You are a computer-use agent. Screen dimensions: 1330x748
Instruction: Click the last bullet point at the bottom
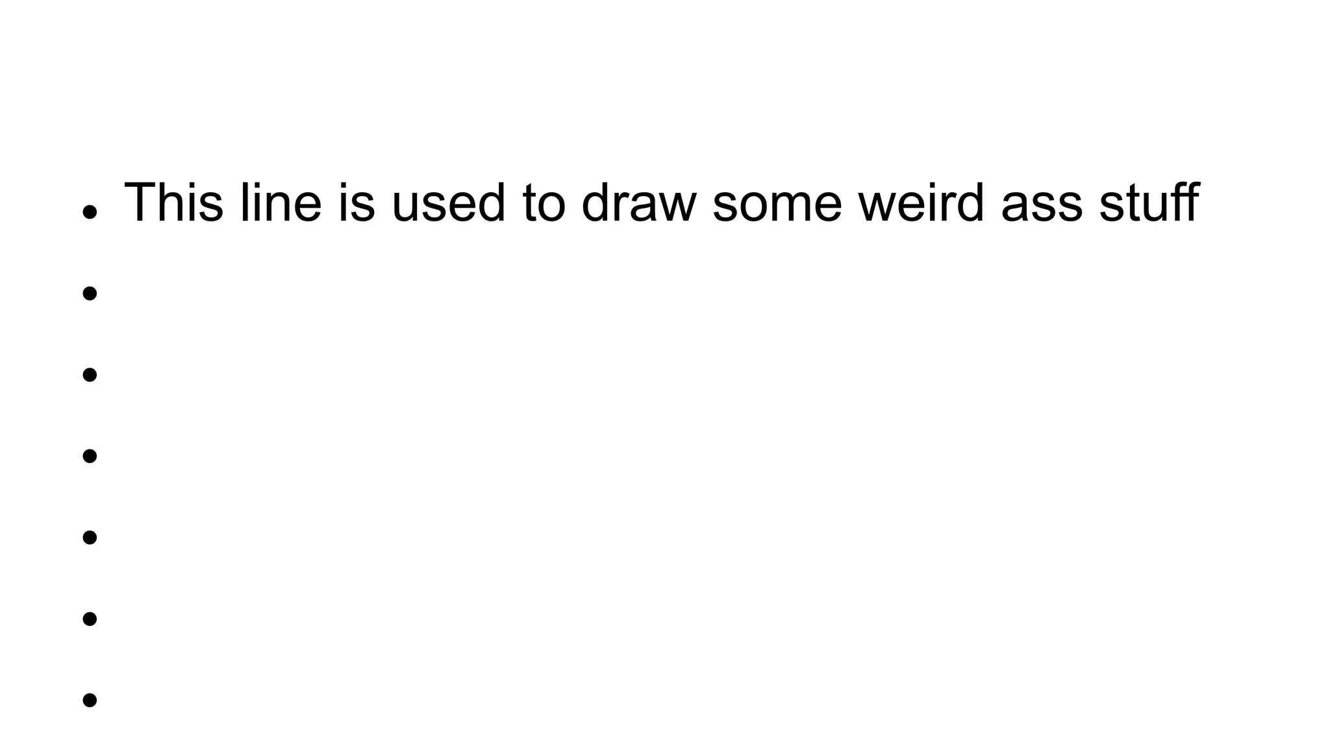90,700
